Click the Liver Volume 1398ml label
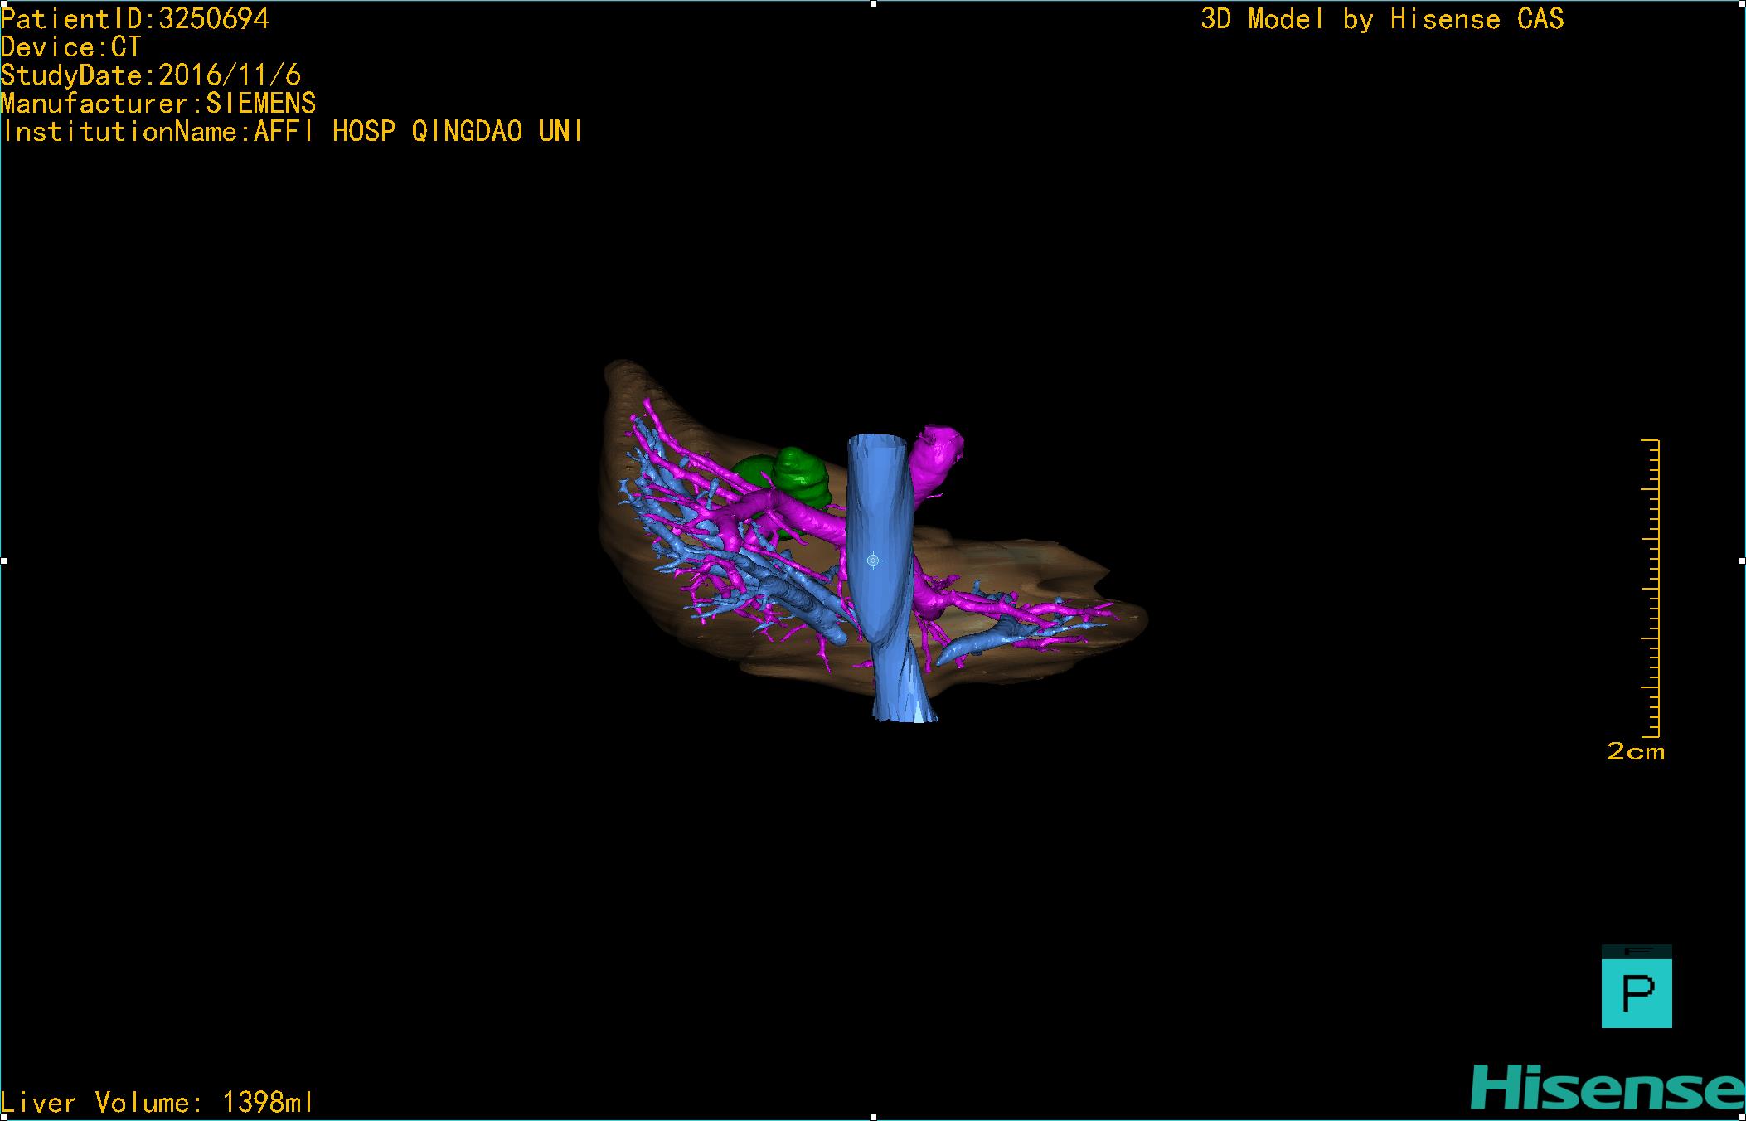 158,1103
